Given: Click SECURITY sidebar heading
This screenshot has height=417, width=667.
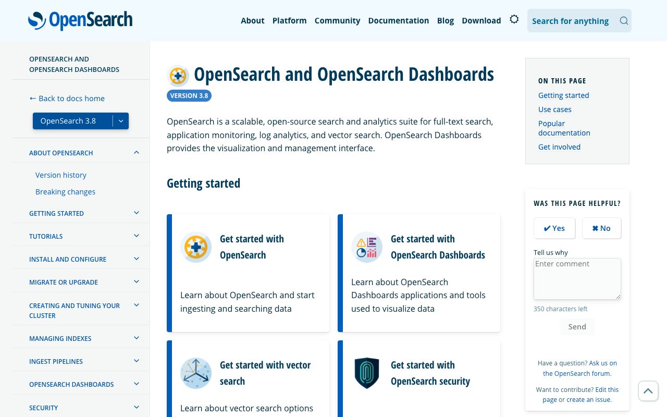Looking at the screenshot, I should click(x=44, y=408).
